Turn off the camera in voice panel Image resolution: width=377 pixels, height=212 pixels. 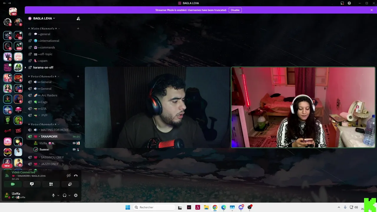[13, 184]
